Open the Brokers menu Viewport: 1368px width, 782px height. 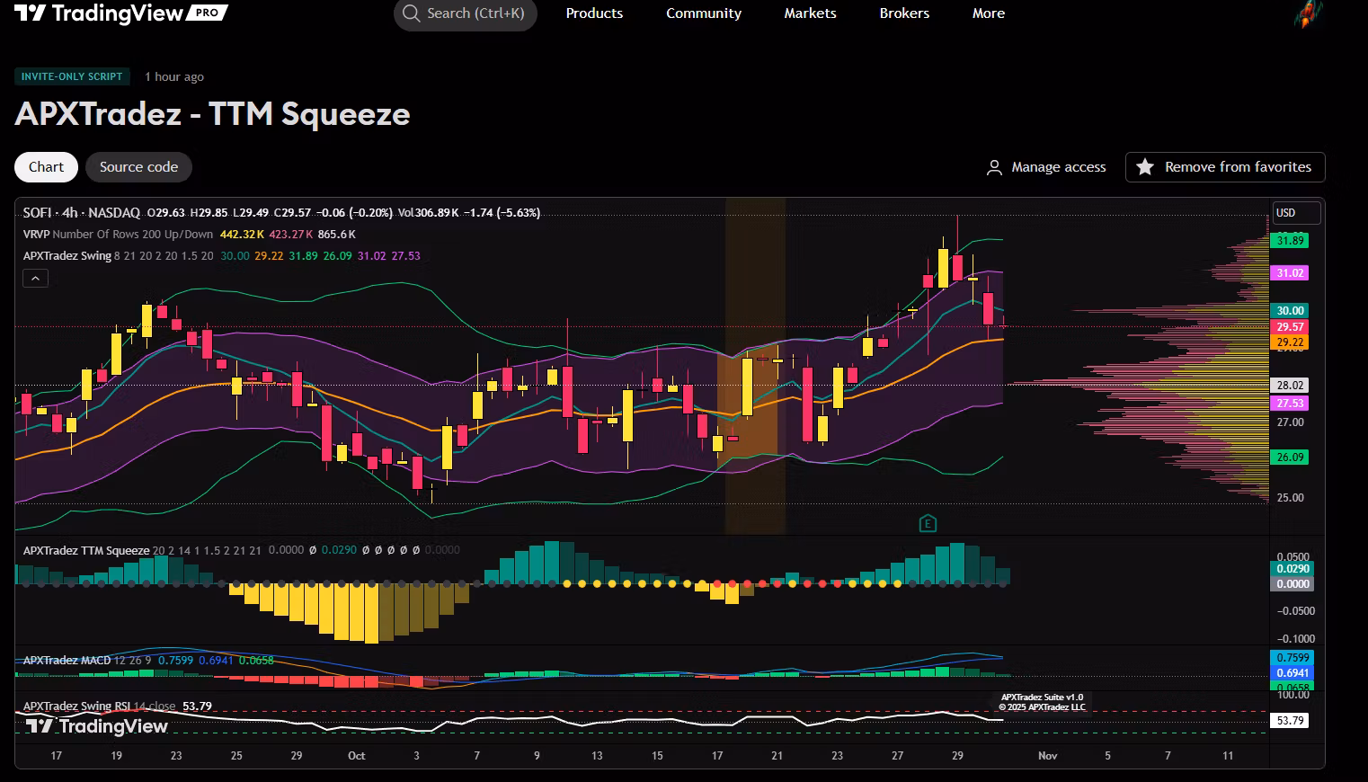[x=904, y=13]
